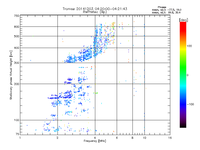This screenshot has height=150, width=200.
Task: Click the y-axis tick label '400'
Action: [16, 48]
